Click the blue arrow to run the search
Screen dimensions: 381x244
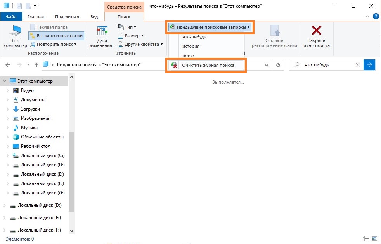click(x=369, y=65)
